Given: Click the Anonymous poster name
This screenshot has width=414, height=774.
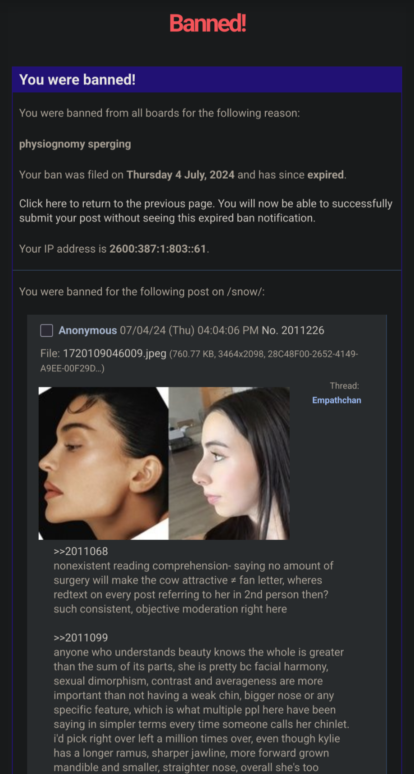Looking at the screenshot, I should tap(88, 330).
